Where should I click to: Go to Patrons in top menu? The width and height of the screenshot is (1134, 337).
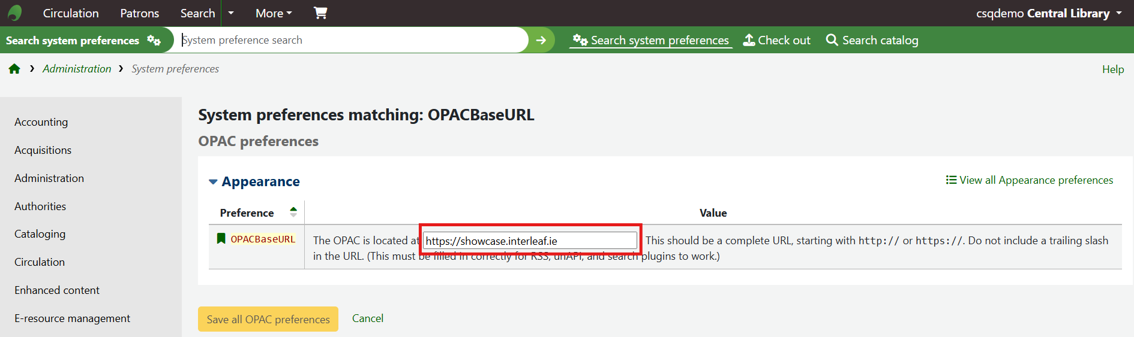pyautogui.click(x=139, y=13)
